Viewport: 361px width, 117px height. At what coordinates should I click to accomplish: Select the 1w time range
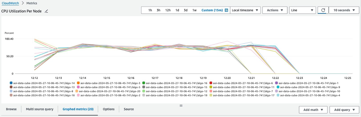(x=194, y=10)
